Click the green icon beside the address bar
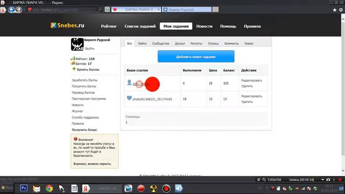Image resolution: width=345 pixels, height=194 pixels. pos(107,10)
